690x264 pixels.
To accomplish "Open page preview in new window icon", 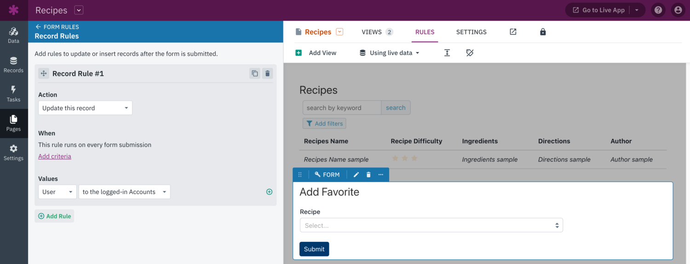I will click(x=513, y=32).
